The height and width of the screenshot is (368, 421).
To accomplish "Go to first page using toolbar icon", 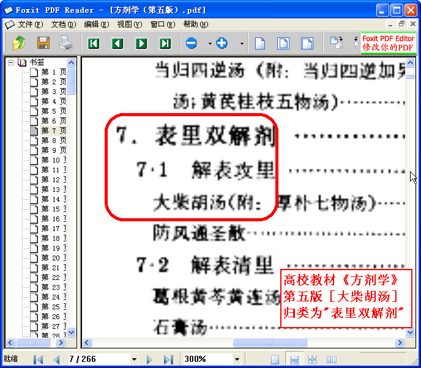I will 94,43.
